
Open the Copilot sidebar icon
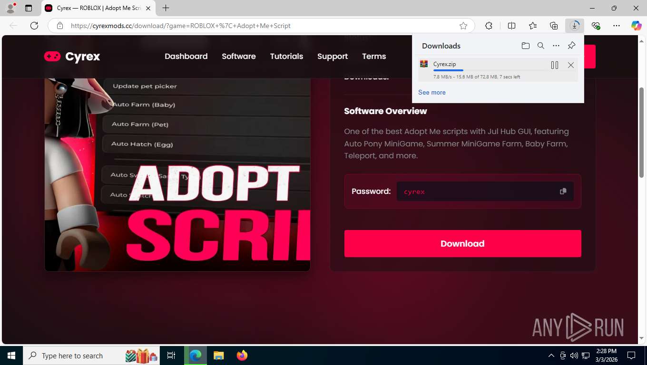click(x=636, y=26)
